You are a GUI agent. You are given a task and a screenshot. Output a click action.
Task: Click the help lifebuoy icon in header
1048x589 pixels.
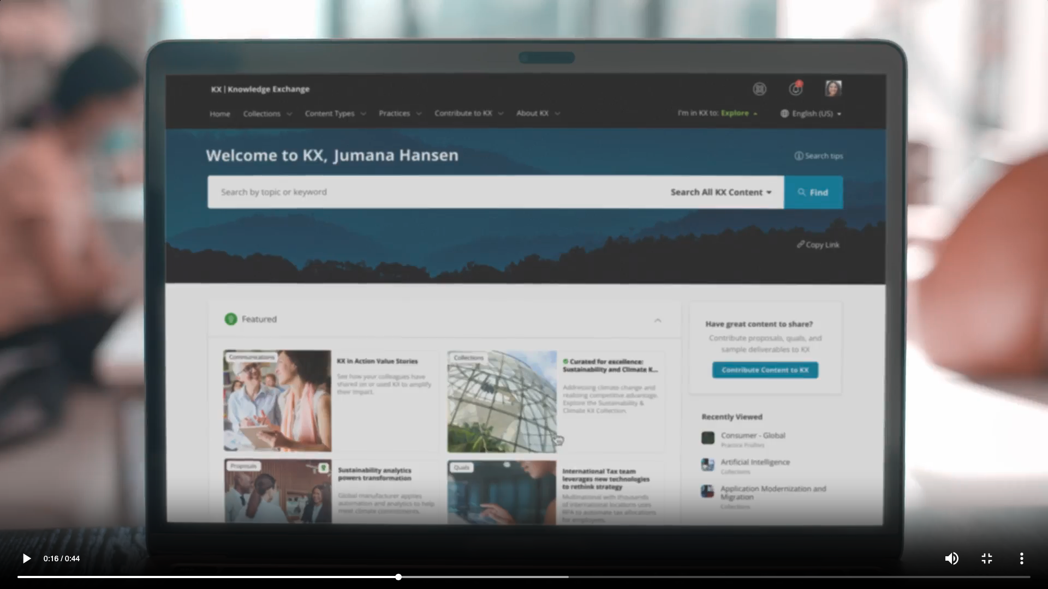point(759,89)
